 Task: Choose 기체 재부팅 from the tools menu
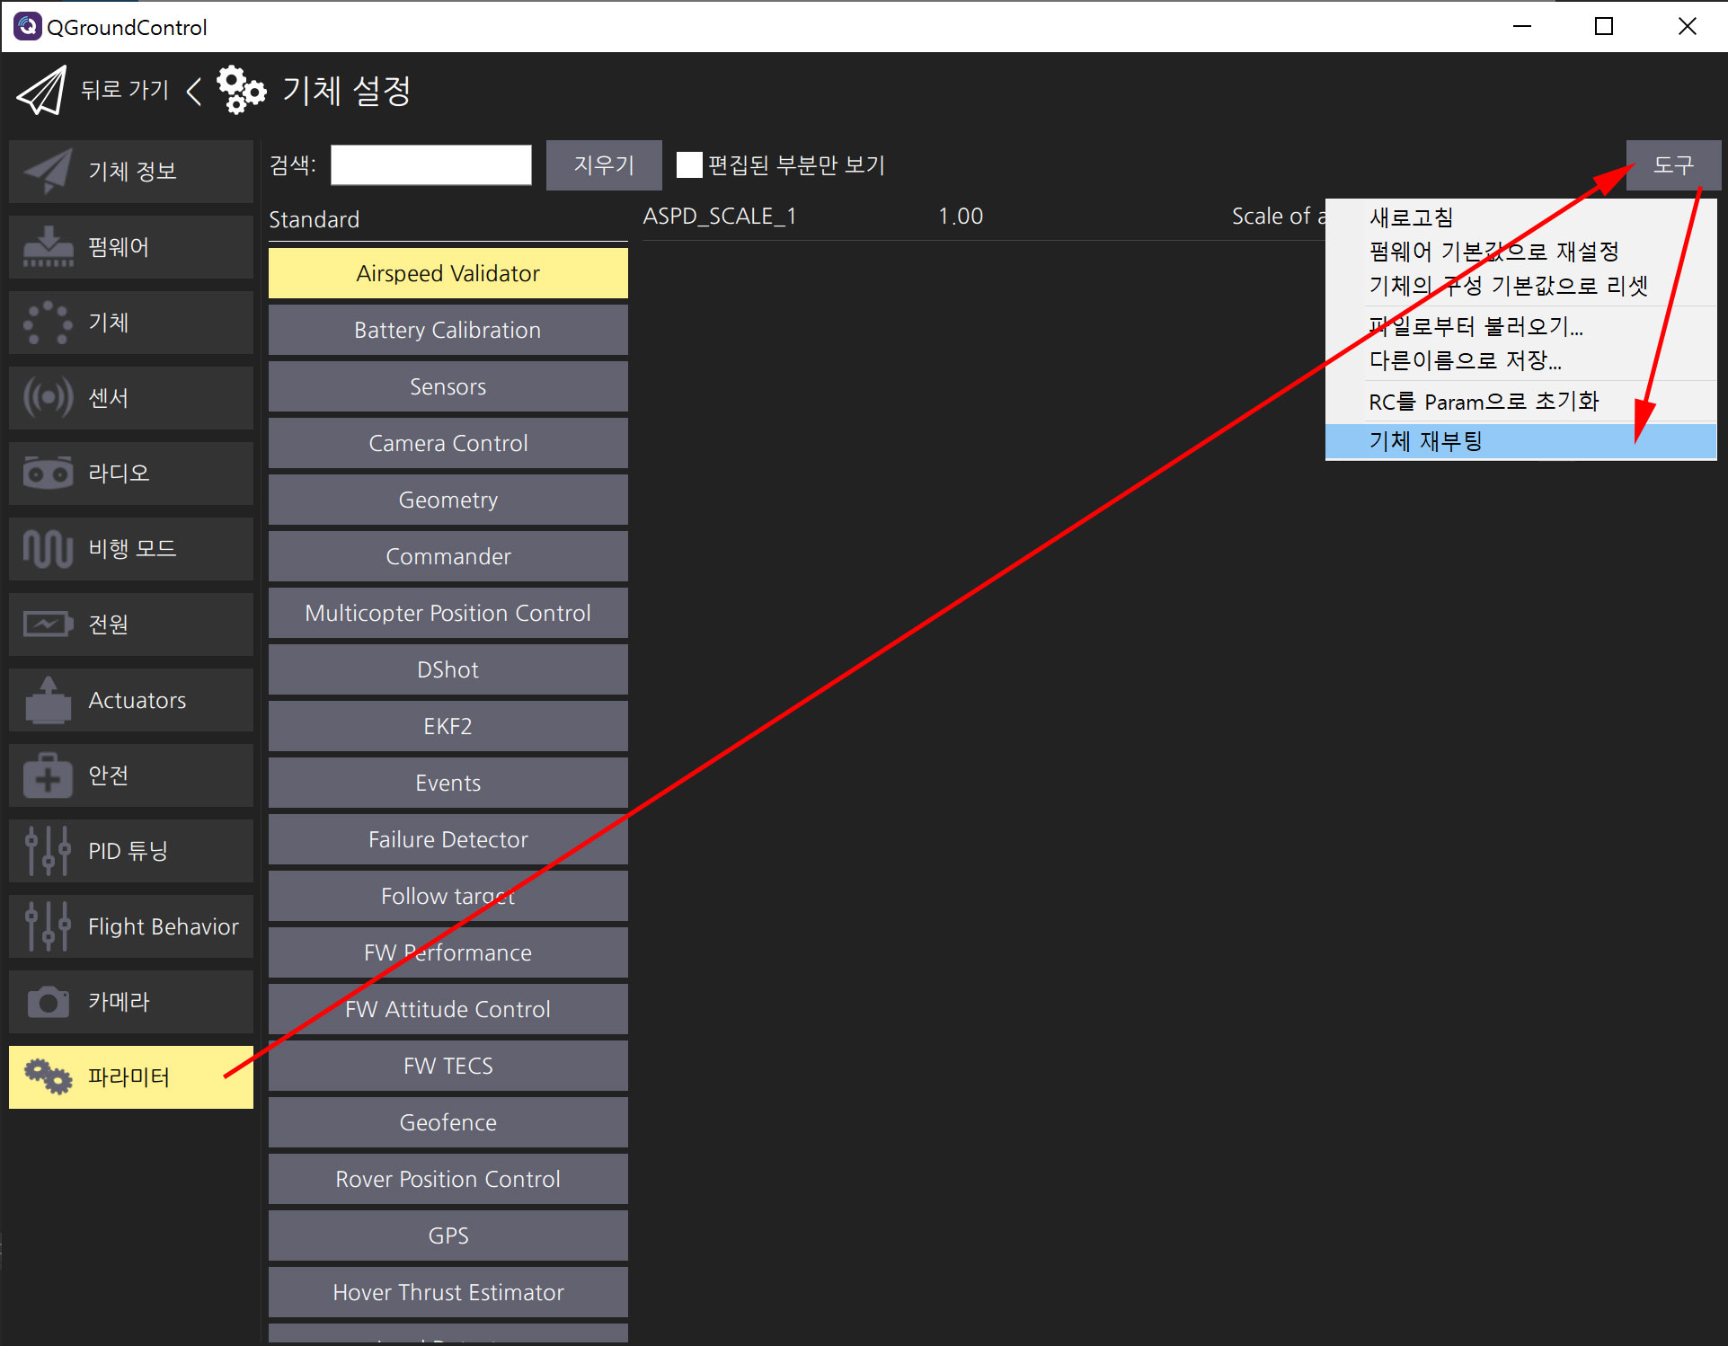(1425, 441)
